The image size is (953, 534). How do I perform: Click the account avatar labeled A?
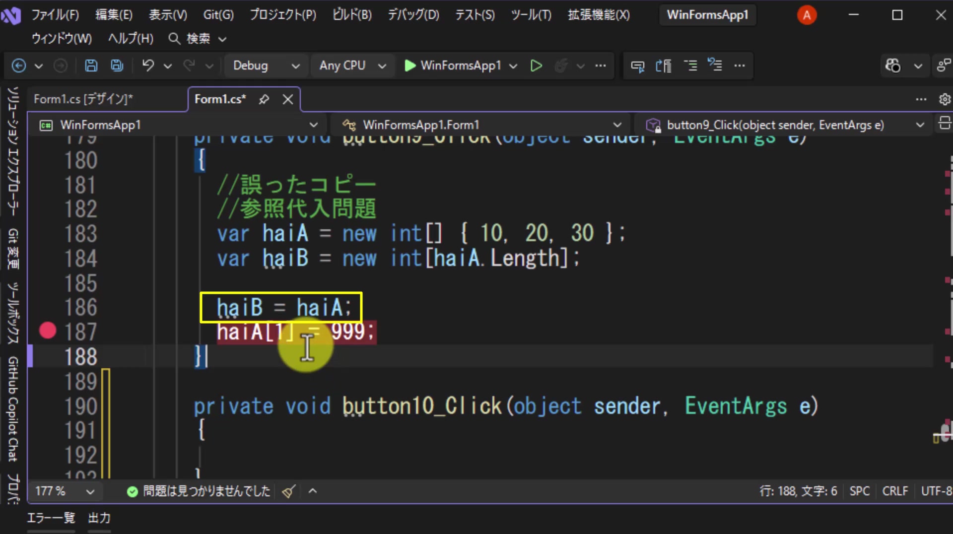tap(807, 15)
